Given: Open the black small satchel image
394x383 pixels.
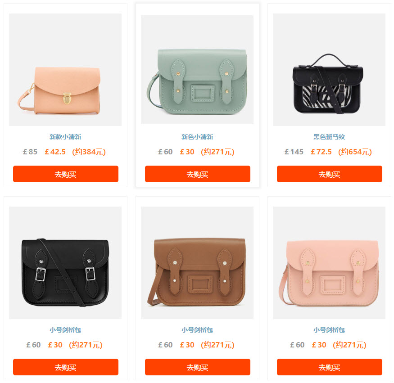Looking at the screenshot, I should pyautogui.click(x=65, y=263).
